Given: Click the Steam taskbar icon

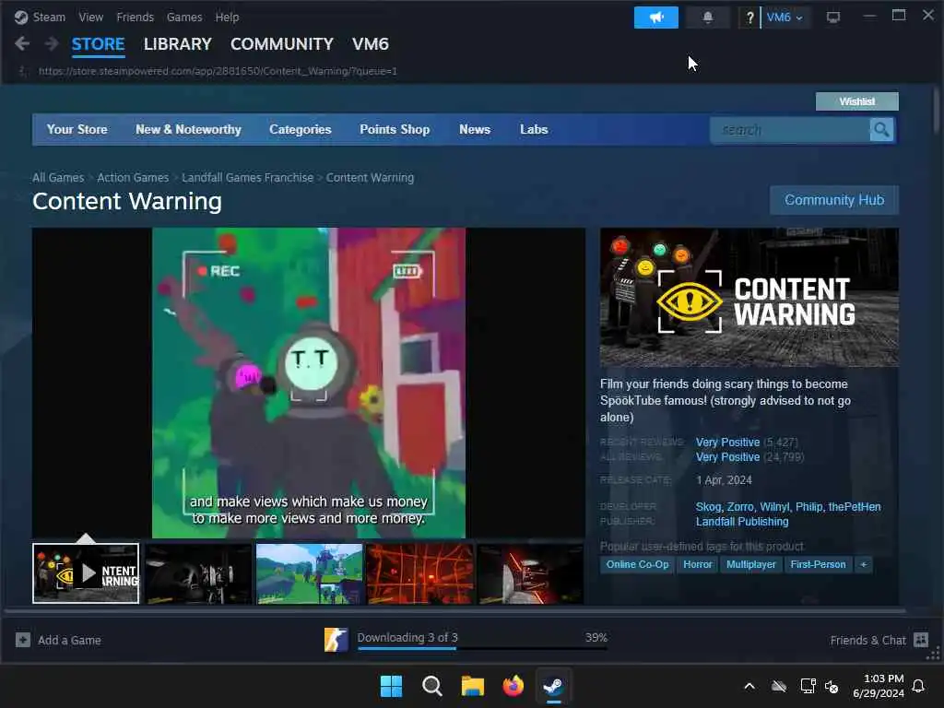Looking at the screenshot, I should tap(554, 686).
